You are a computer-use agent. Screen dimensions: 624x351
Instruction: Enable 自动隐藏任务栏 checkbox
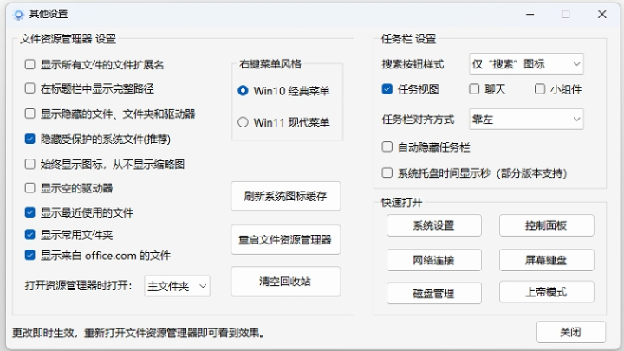coord(387,147)
